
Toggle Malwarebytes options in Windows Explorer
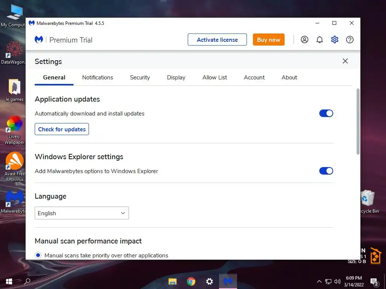[326, 171]
